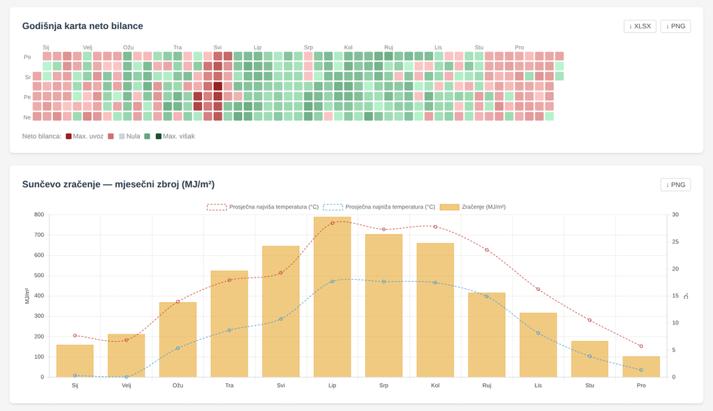Select the radiation bar for Pro
This screenshot has height=411, width=713.
[641, 367]
